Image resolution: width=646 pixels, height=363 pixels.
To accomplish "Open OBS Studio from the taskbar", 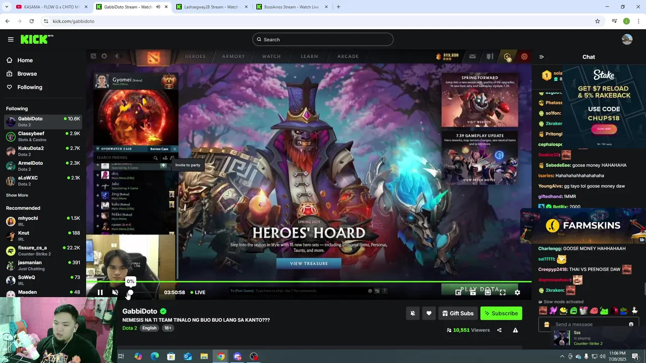I will point(254,356).
